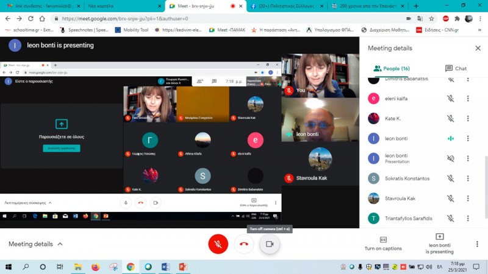The width and height of the screenshot is (488, 274).
Task: Open Microsoft Word from the taskbar
Action: tap(165, 267)
